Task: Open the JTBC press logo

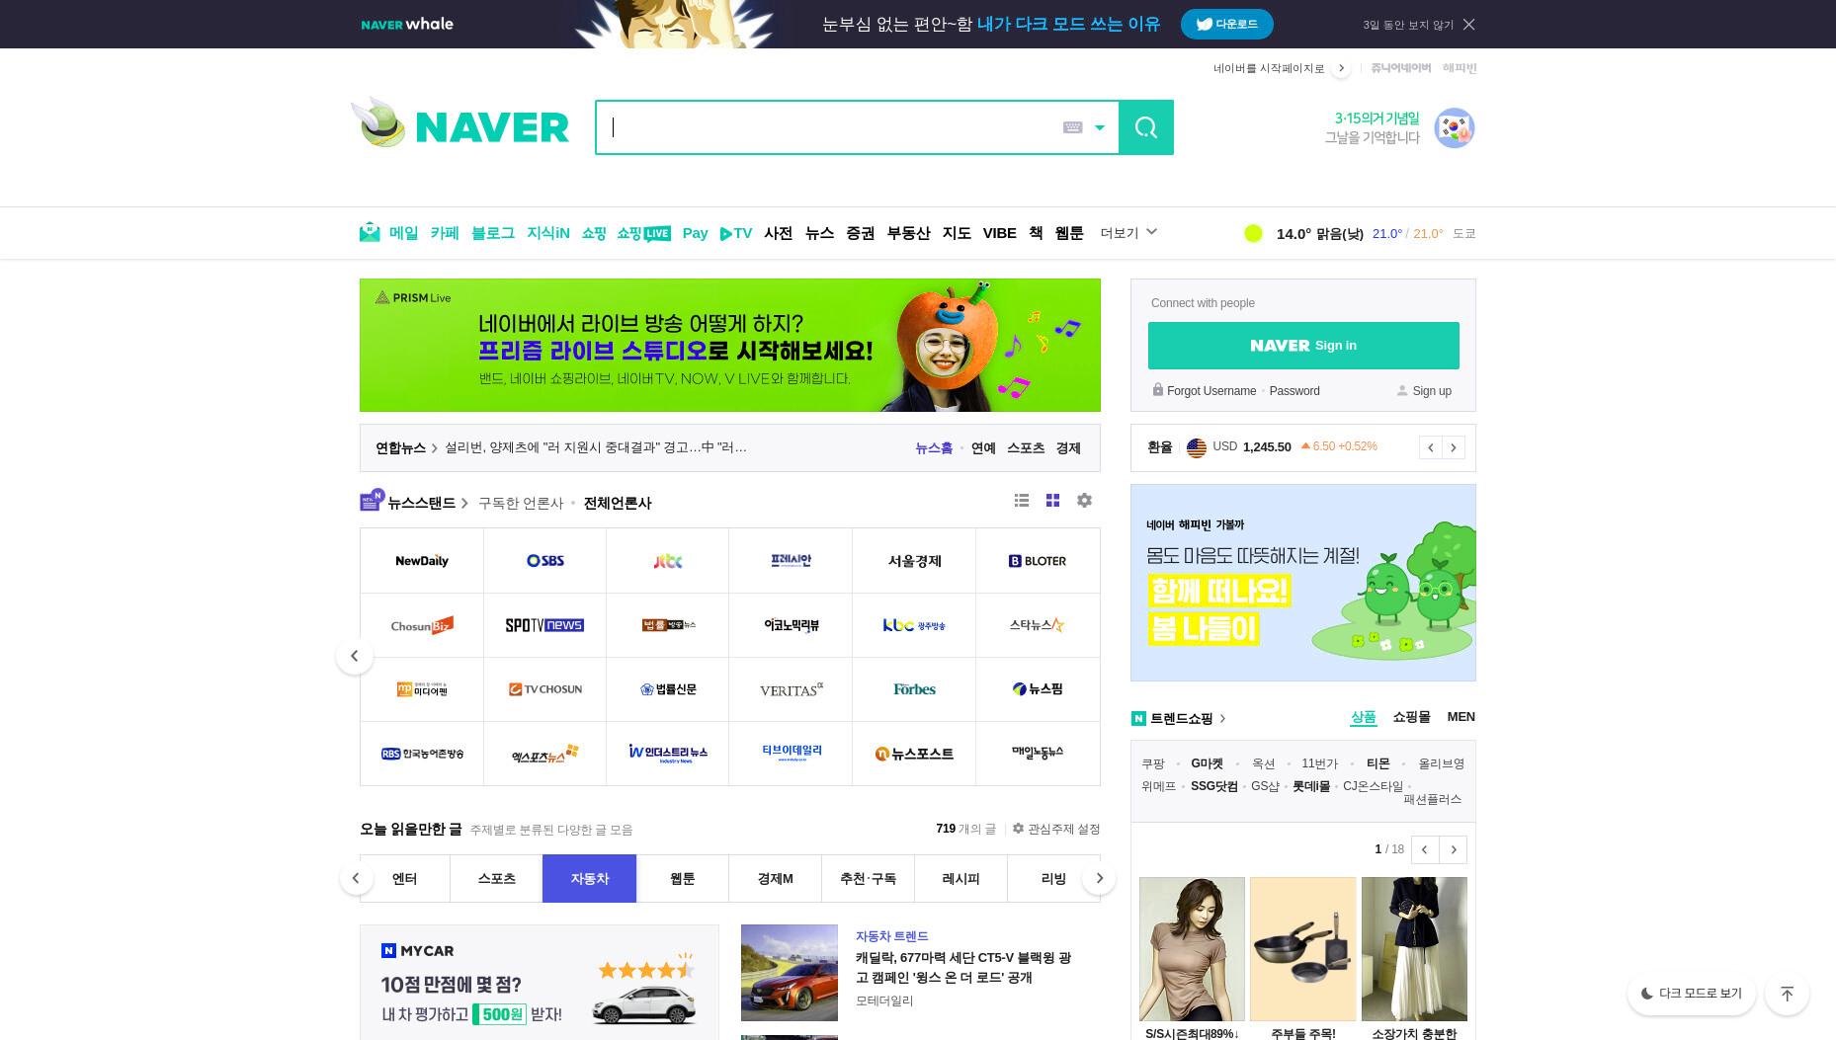Action: point(668,561)
